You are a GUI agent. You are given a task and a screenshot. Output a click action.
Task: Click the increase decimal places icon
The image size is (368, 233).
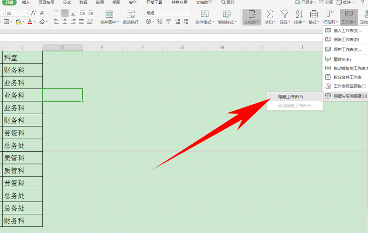(x=177, y=22)
